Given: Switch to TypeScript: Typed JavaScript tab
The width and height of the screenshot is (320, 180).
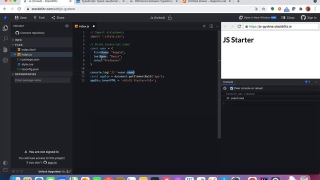Looking at the screenshot, I should tap(100, 1).
